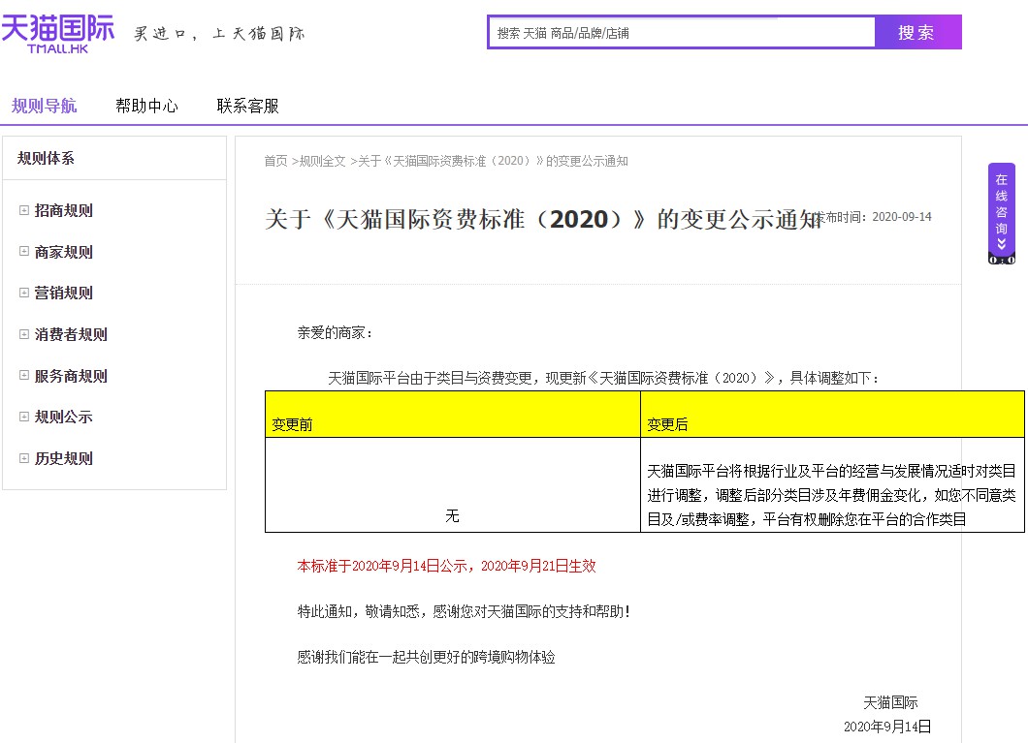This screenshot has width=1028, height=743.
Task: Click the red 2020年9月21日生效 notice line
Action: (446, 567)
